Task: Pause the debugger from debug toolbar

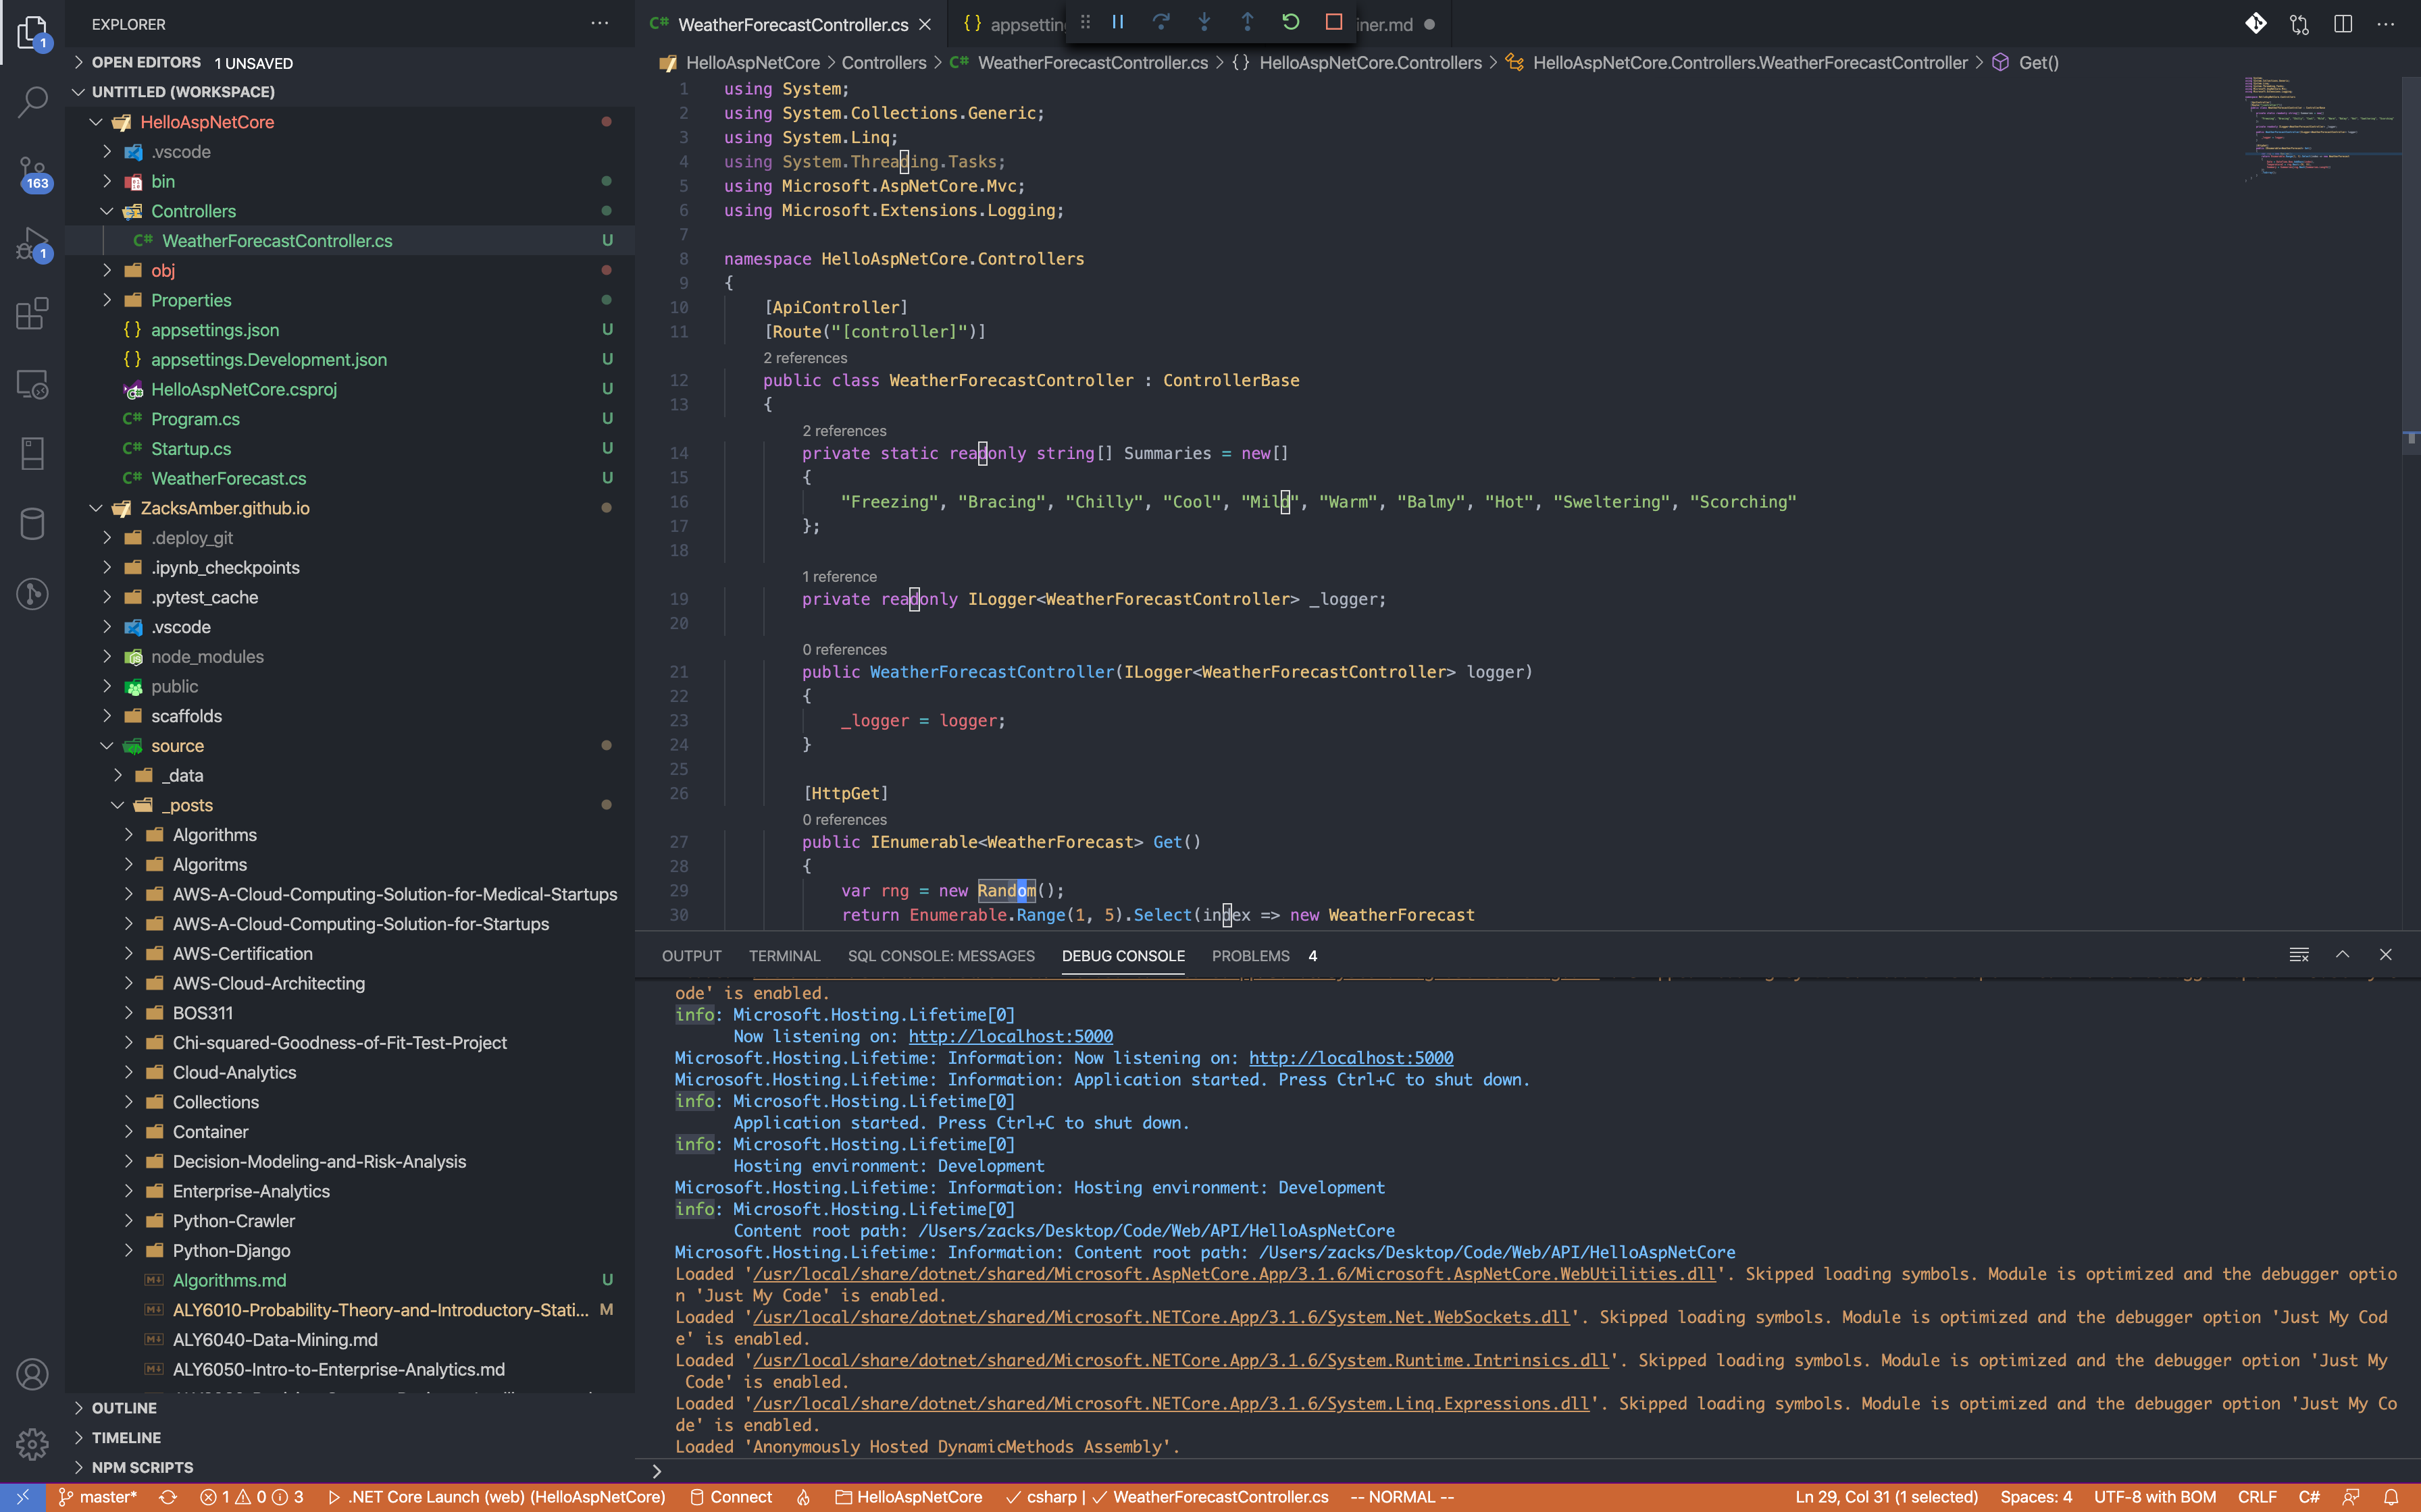Action: tap(1119, 22)
